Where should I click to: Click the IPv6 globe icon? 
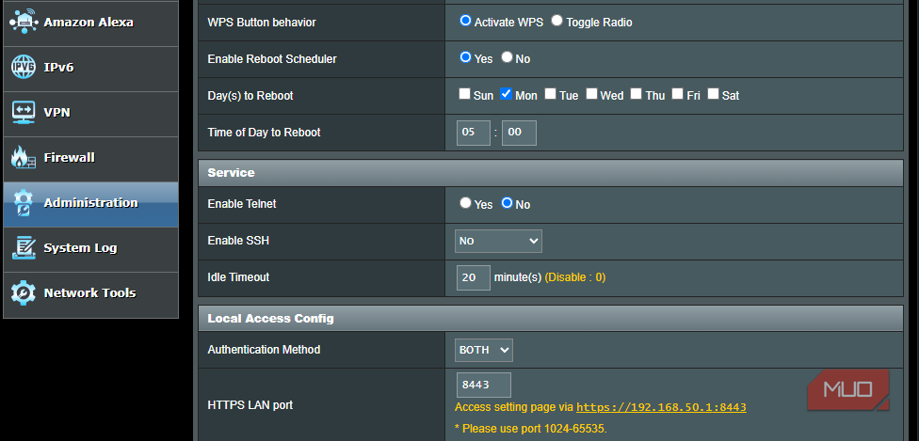click(x=24, y=67)
